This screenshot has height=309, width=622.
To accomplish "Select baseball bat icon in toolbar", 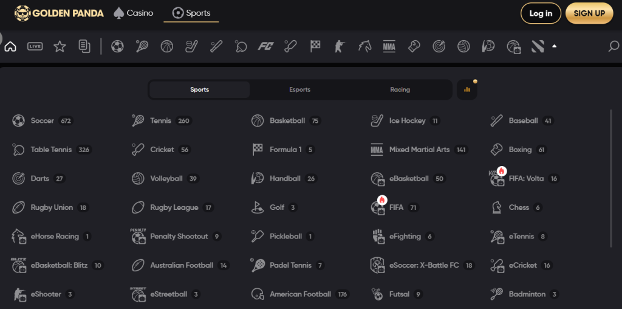I will (x=216, y=46).
